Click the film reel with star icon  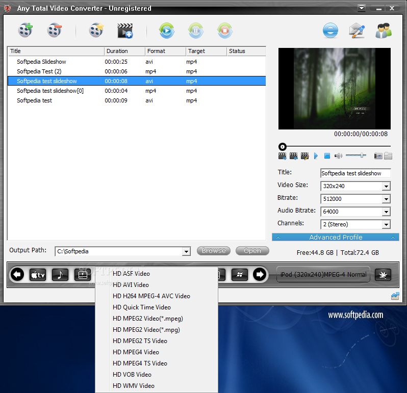[x=96, y=31]
